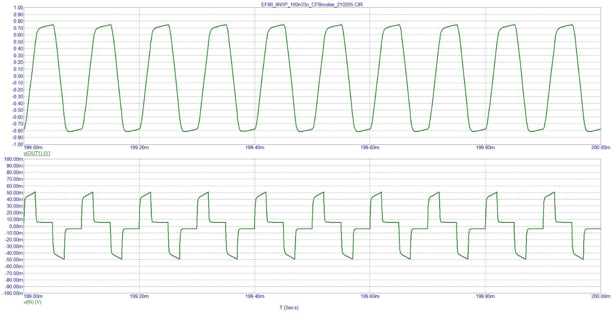Click the -90.00m y-axis tick label
Screen dimensions: 614x315
tap(14, 287)
